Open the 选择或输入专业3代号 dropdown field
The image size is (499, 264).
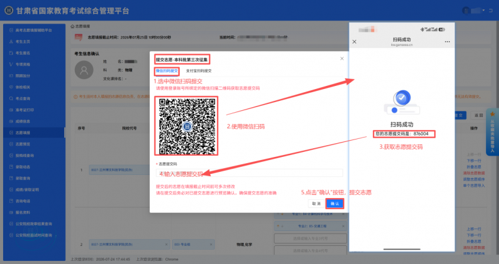coord(310,238)
